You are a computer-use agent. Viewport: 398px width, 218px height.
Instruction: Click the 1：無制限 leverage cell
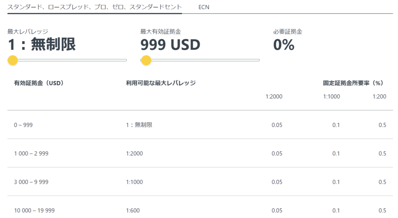pyautogui.click(x=139, y=125)
